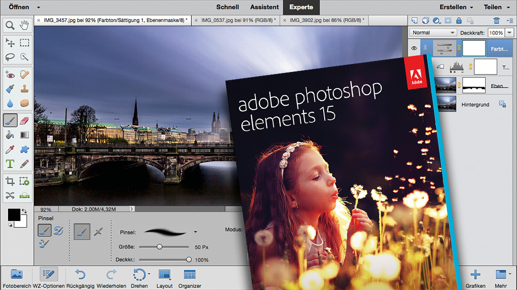The width and height of the screenshot is (517, 290).
Task: Click the Größe brush size slider
Action: coord(160,247)
